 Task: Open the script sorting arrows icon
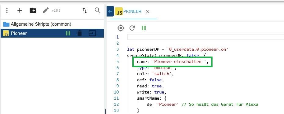click(85, 10)
